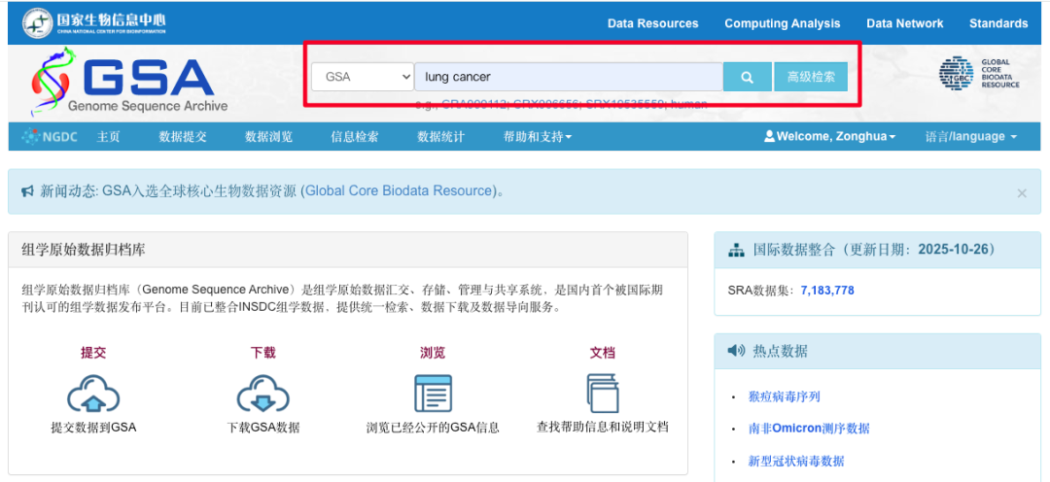Click the speaker icon beside 热点数据
1050x482 pixels.
[x=737, y=350]
